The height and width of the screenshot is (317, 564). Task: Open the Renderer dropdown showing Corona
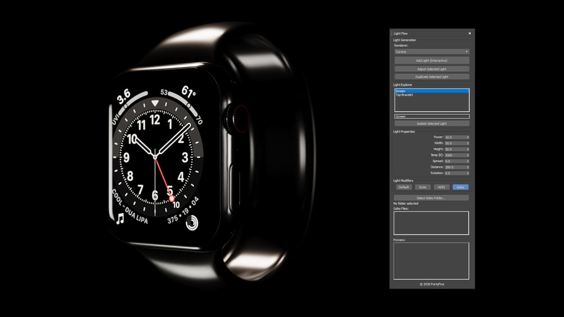[432, 52]
